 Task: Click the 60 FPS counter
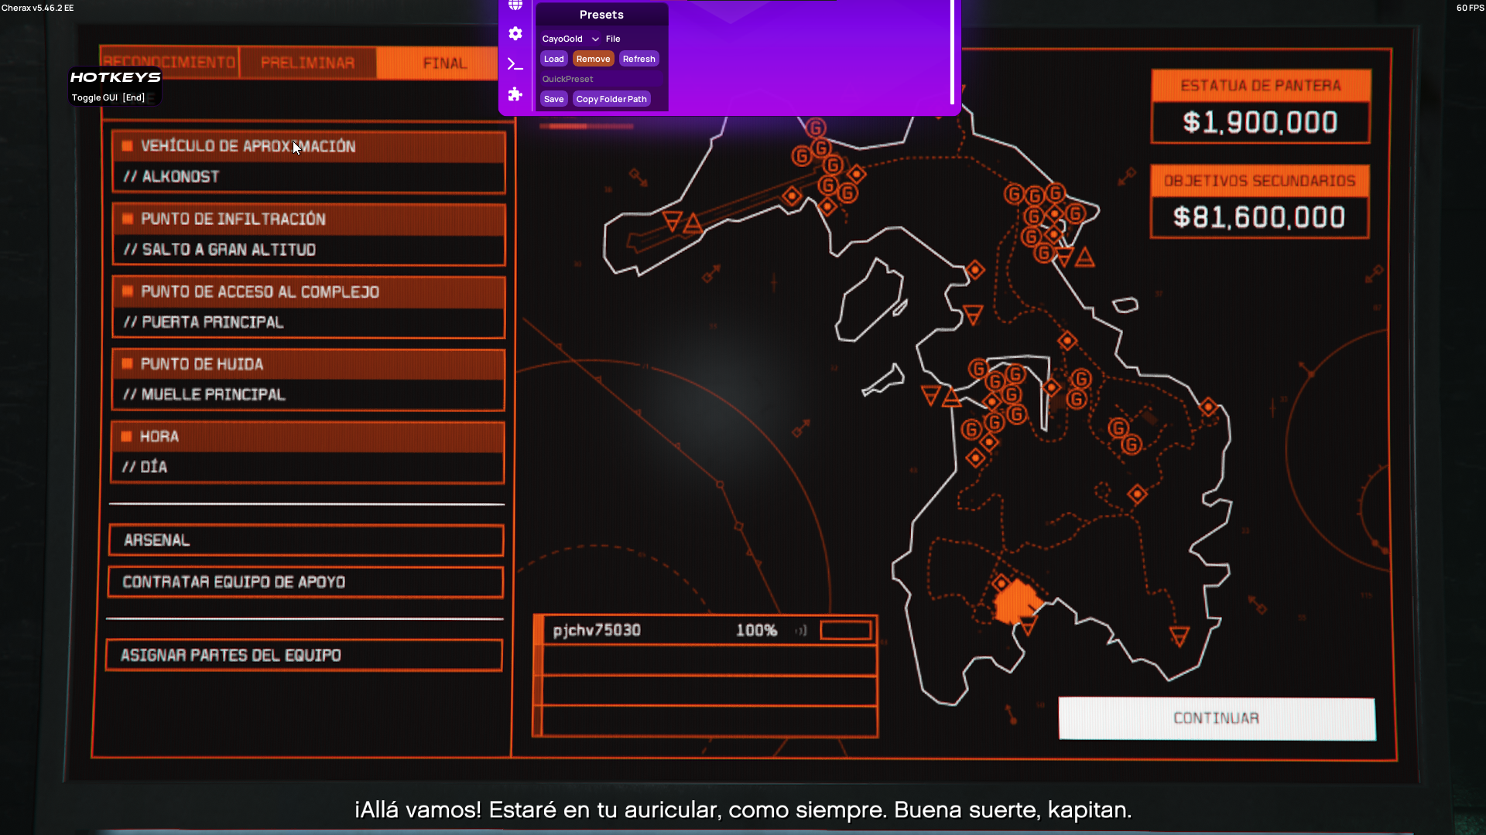coord(1470,8)
